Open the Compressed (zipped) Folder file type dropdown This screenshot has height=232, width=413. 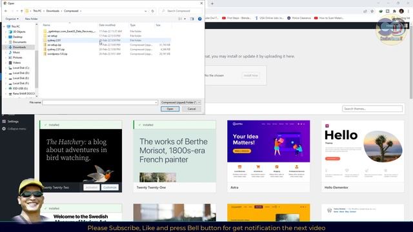click(181, 102)
